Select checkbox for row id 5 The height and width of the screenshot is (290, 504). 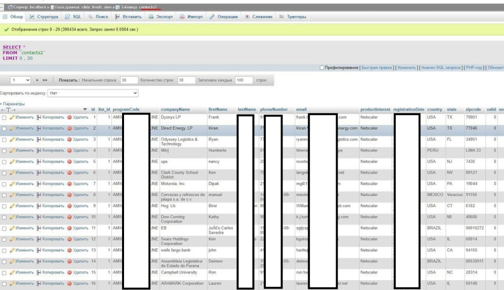(4, 162)
